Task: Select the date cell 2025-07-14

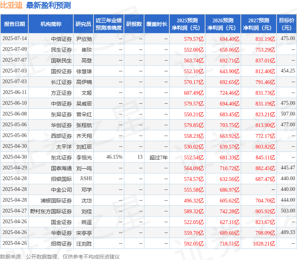Action: coord(15,39)
